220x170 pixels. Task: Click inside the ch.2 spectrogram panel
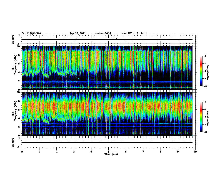point(107,114)
